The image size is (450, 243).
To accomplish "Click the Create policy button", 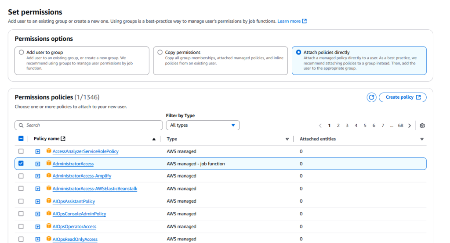I will point(403,97).
